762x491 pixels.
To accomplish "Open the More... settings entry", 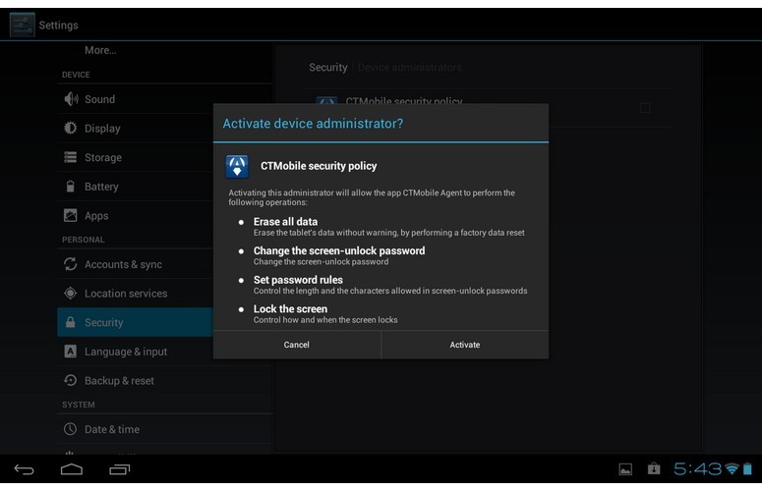I will [100, 50].
